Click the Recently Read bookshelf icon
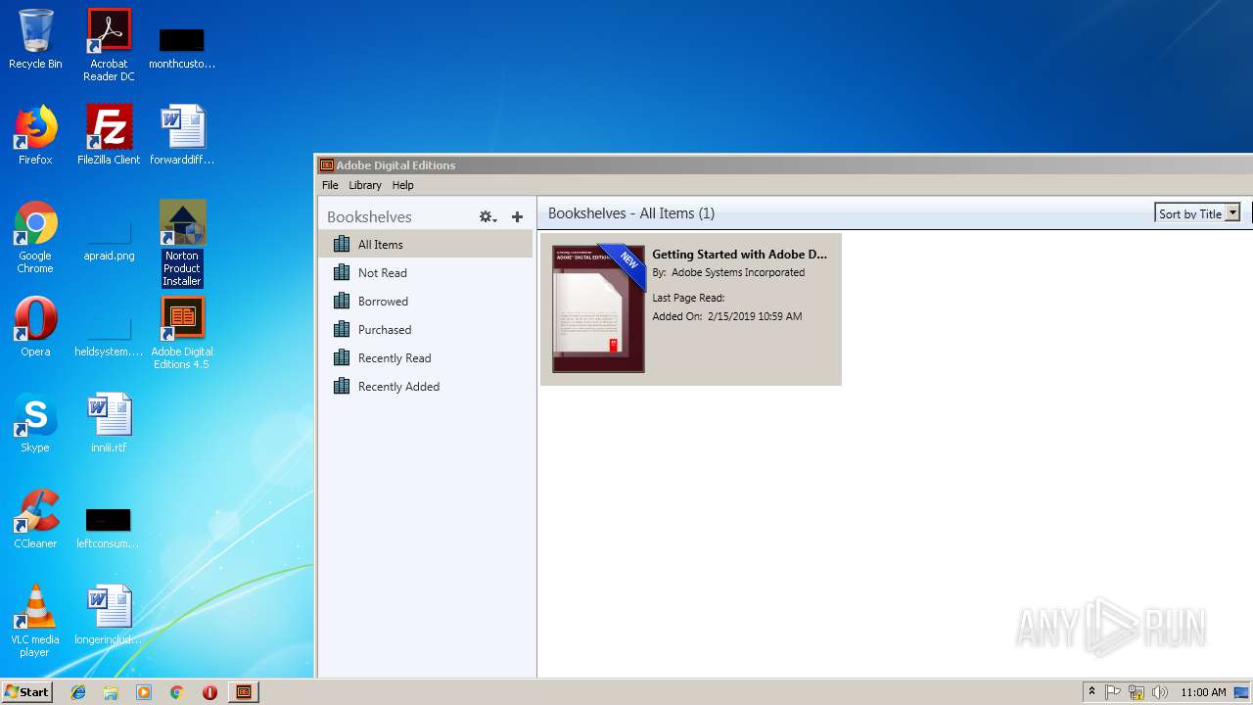Image resolution: width=1253 pixels, height=705 pixels. click(x=342, y=357)
